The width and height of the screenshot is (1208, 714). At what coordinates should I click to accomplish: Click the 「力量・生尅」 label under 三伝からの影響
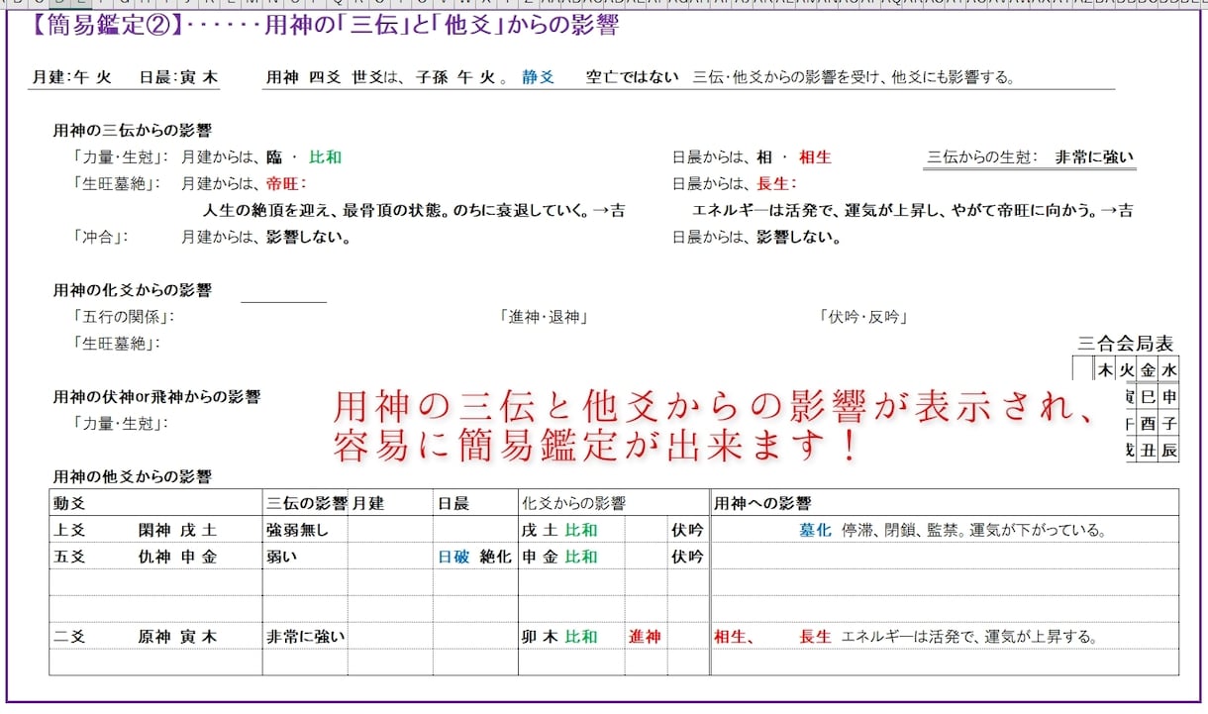point(120,156)
